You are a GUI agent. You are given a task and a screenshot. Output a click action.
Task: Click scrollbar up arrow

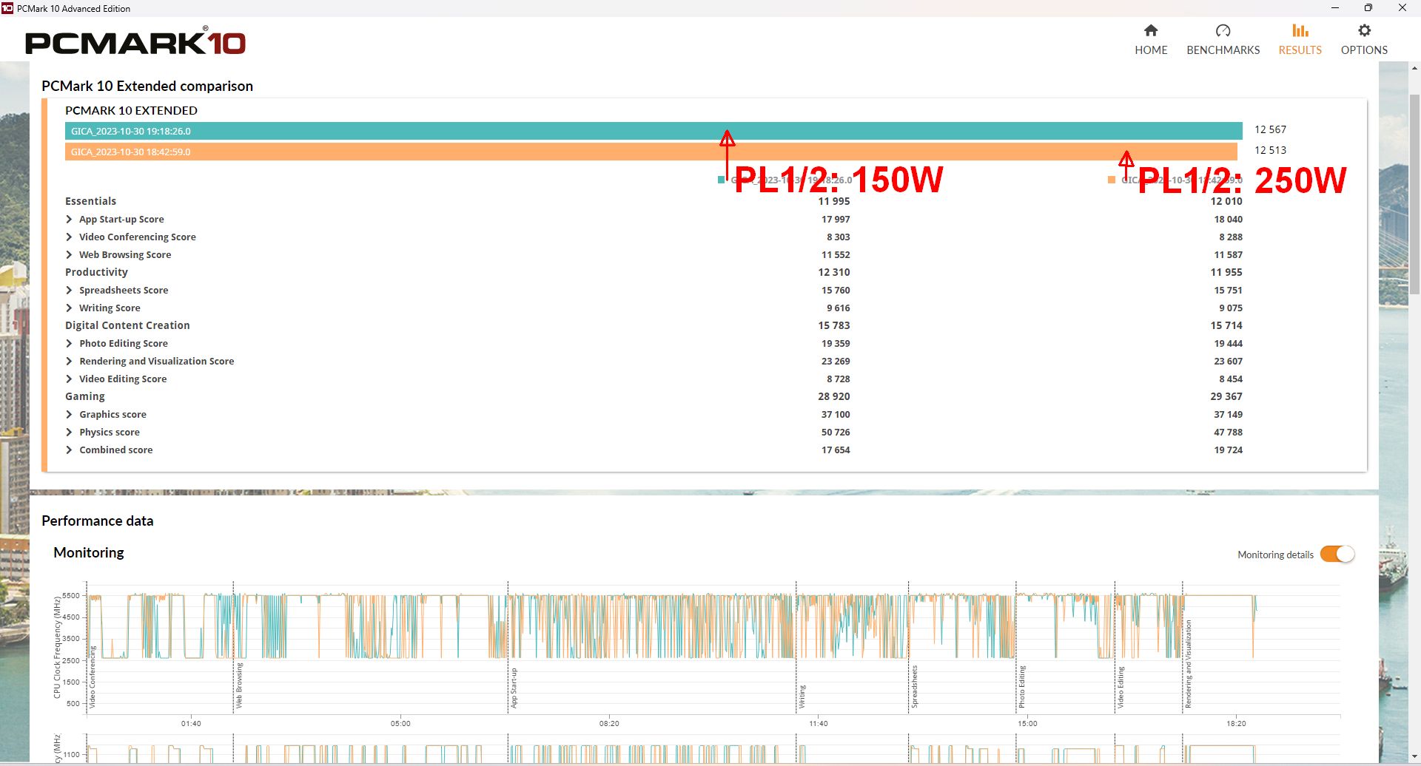pyautogui.click(x=1414, y=69)
